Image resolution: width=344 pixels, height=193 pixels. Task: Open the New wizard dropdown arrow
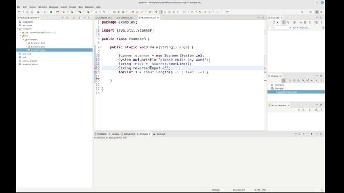coord(23,12)
